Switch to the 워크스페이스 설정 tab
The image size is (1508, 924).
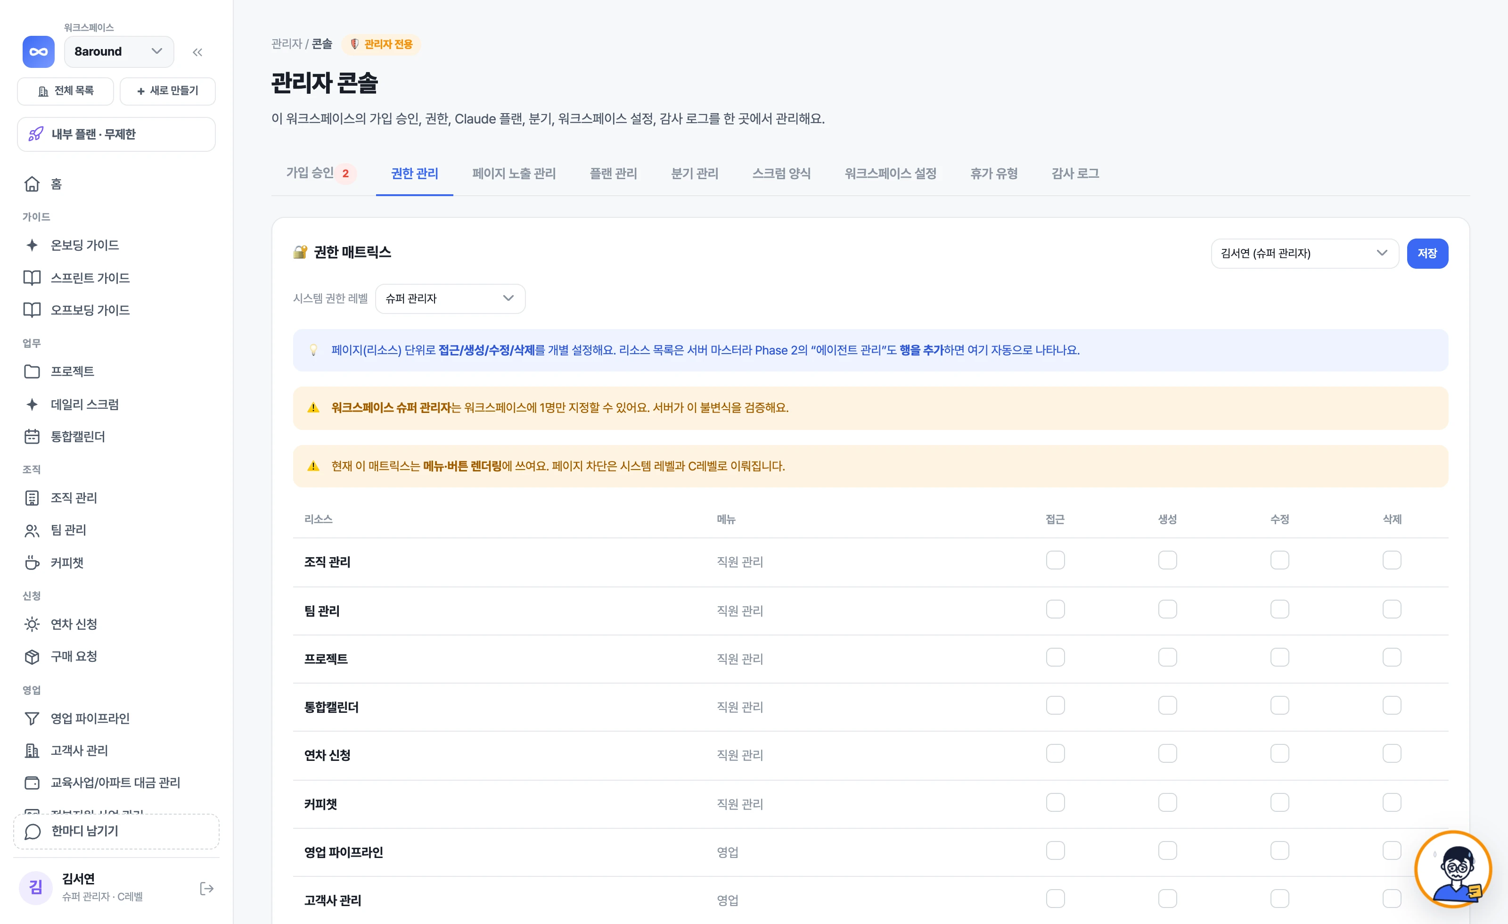coord(890,173)
